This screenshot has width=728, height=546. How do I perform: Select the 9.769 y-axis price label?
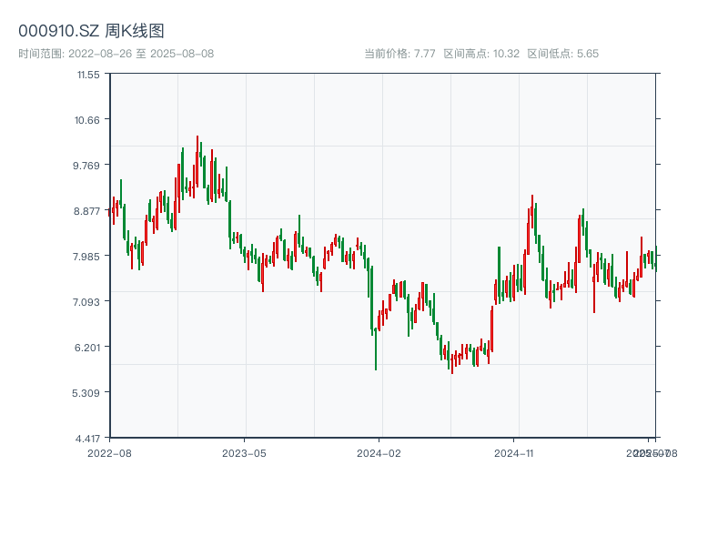click(87, 166)
